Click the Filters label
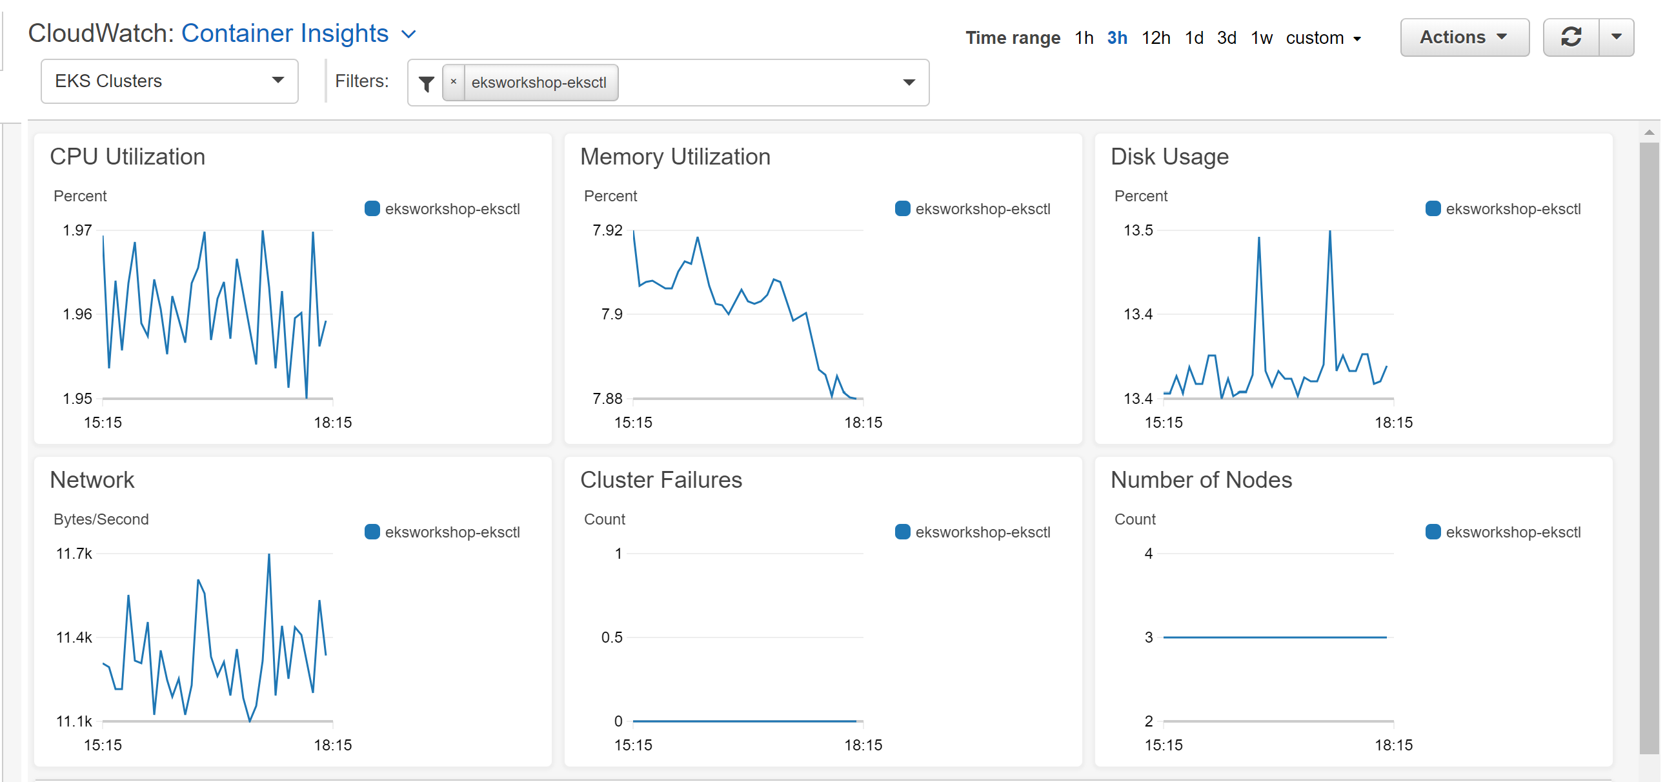This screenshot has height=782, width=1665. 361,81
